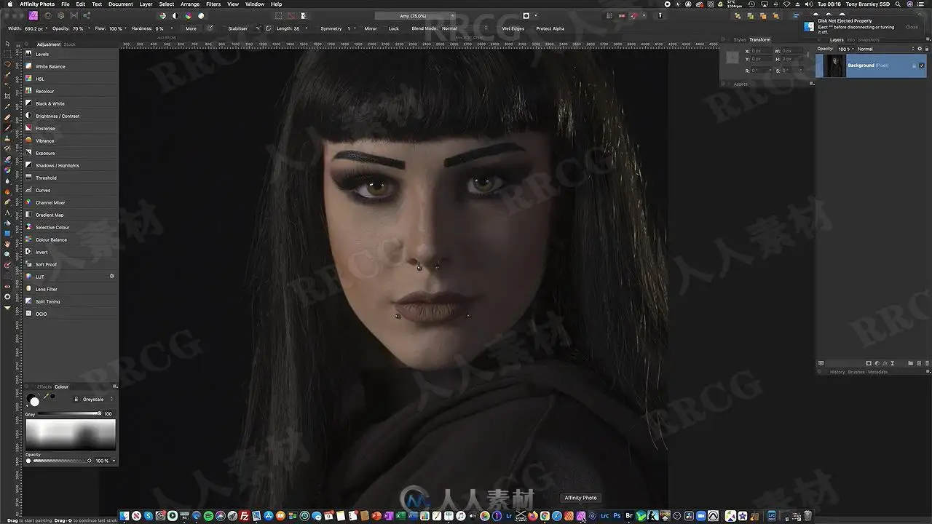
Task: Enable the Wet Edges option
Action: 513,28
